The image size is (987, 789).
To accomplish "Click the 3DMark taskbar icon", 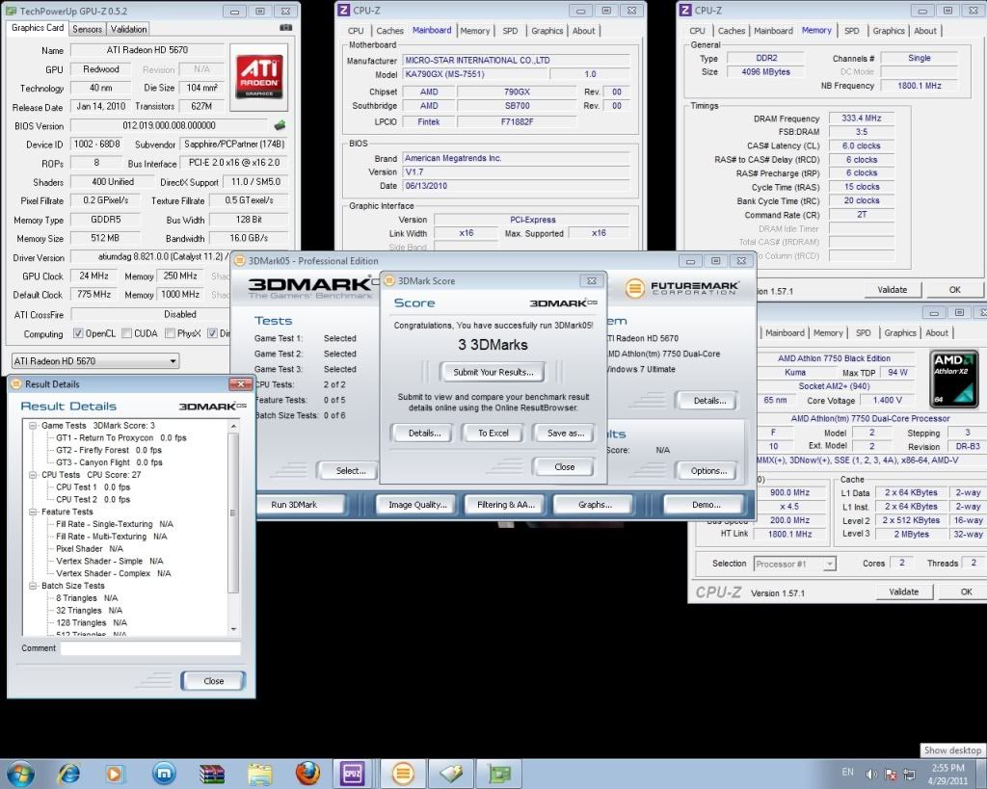I will (403, 772).
